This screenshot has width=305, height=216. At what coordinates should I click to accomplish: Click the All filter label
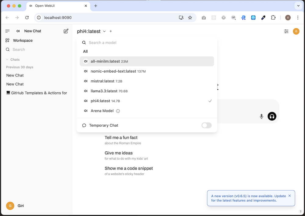tap(85, 51)
